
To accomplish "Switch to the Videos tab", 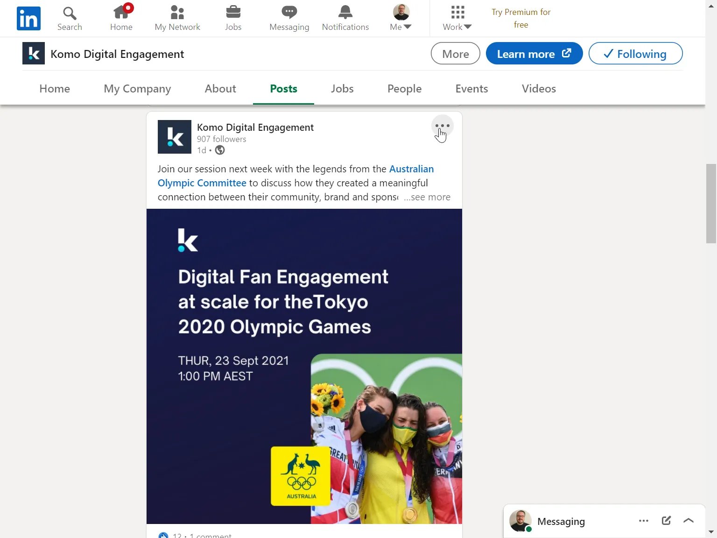I will [x=539, y=89].
